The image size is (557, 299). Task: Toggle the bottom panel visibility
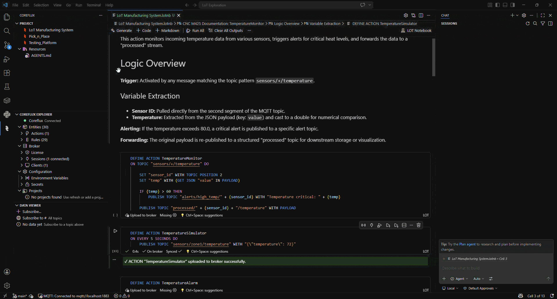pos(505,5)
